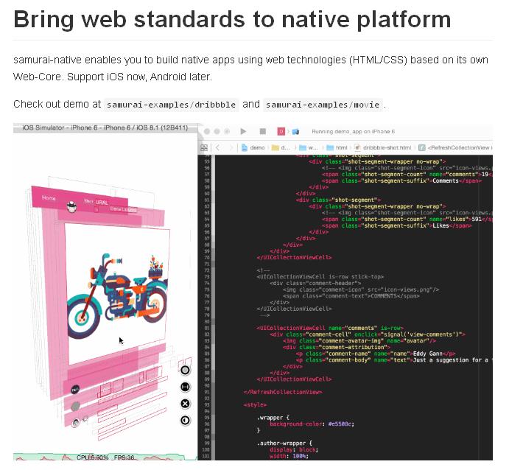Click the iOS Simulator window title bar
509x470 pixels.
105,127
